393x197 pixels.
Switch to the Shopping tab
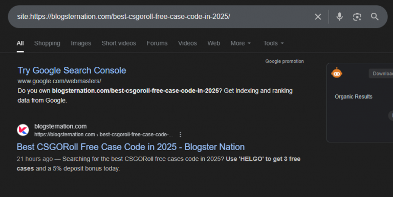tap(47, 43)
